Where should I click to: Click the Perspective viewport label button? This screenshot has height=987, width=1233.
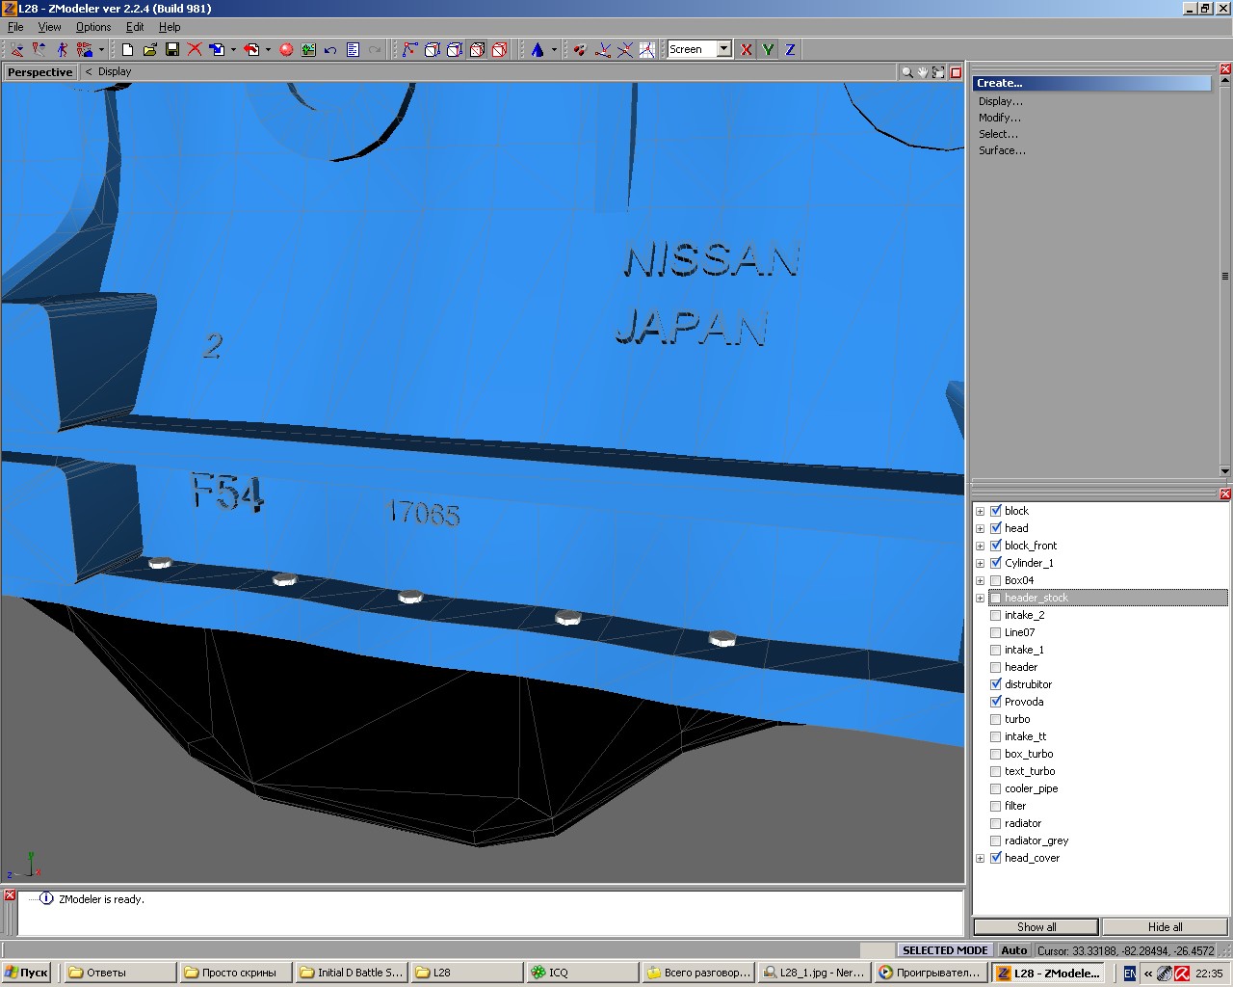pos(39,72)
